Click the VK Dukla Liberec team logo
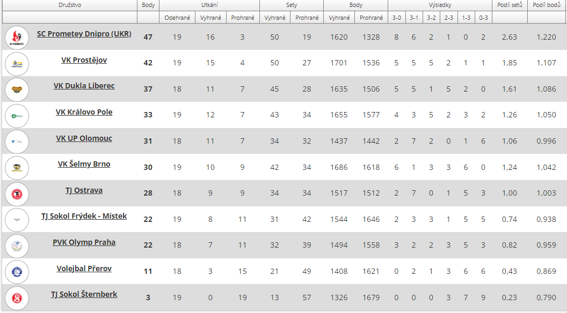Viewport: 567px width, 313px height. pyautogui.click(x=17, y=90)
